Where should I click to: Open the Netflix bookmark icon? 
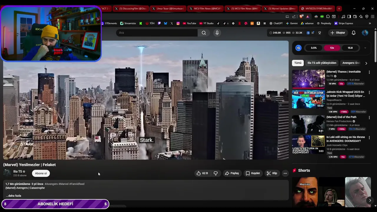click(239, 23)
